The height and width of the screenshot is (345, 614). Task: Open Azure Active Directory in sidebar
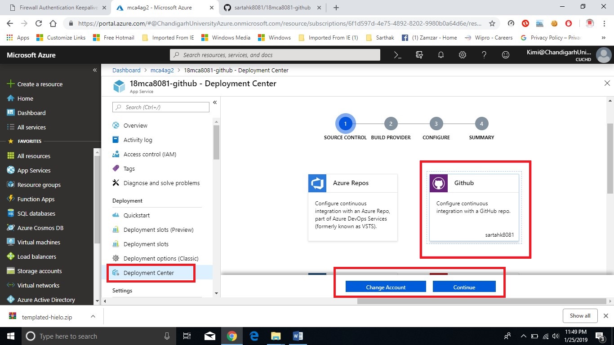(x=47, y=300)
